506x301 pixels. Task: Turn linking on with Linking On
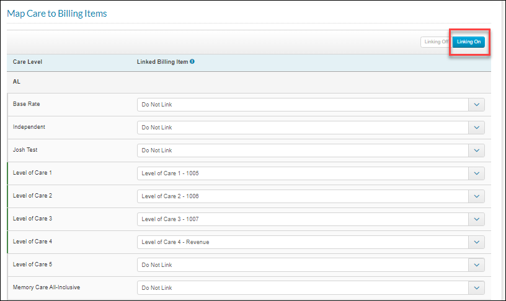pyautogui.click(x=469, y=42)
